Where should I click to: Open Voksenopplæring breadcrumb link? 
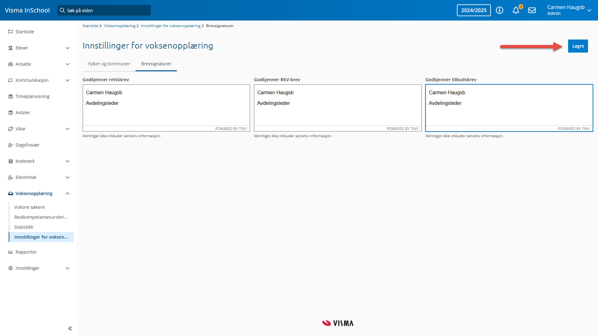pyautogui.click(x=120, y=26)
